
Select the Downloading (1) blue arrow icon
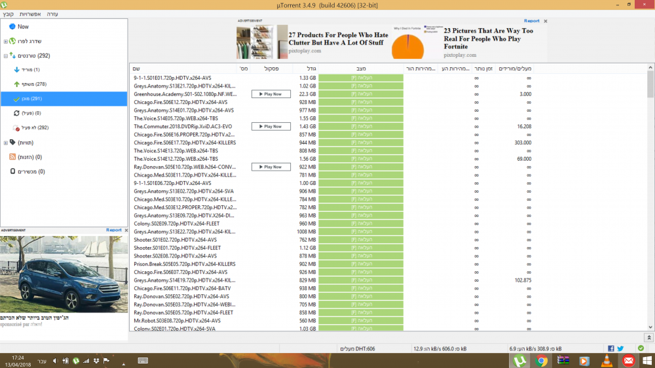click(17, 69)
